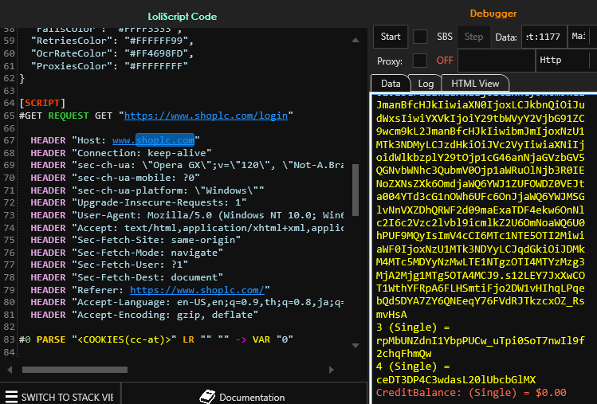Screen dimensions: 597x404
Task: Click the "ProxiesColor" setting line
Action: click(x=109, y=66)
